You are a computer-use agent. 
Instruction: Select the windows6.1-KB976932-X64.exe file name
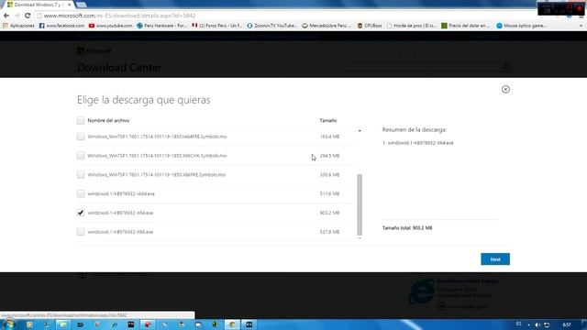tap(120, 213)
